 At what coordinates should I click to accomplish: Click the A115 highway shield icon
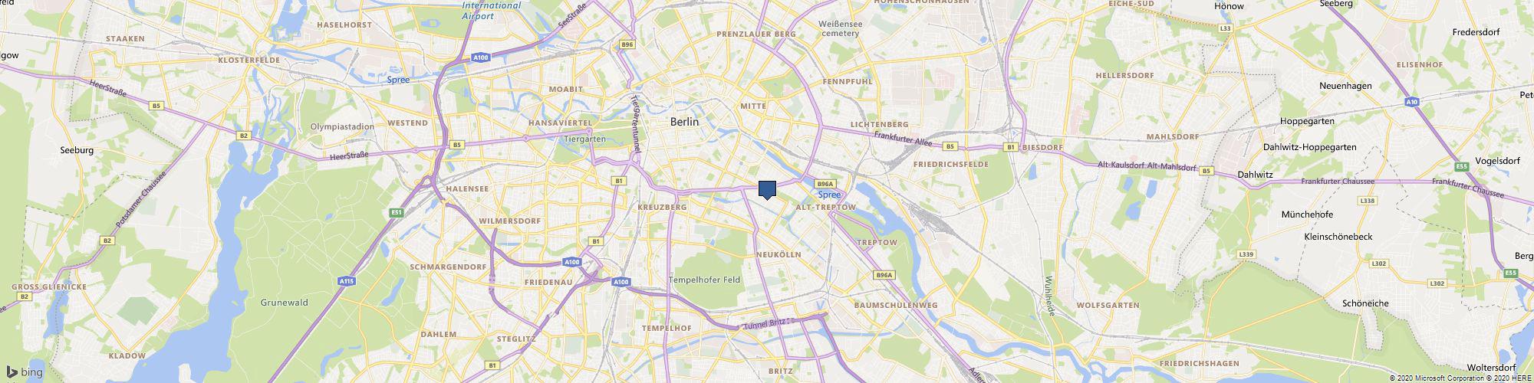pos(347,282)
